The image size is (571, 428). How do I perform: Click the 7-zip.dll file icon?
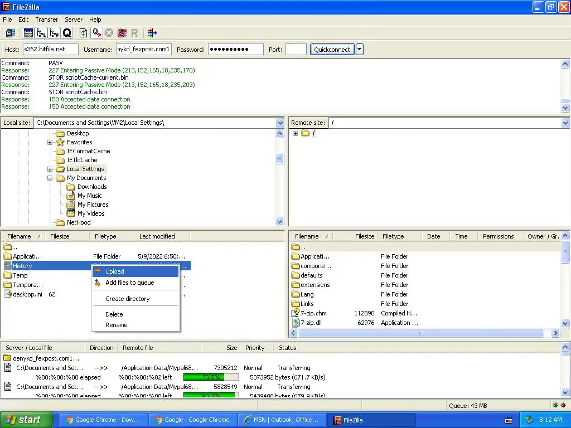pos(296,323)
